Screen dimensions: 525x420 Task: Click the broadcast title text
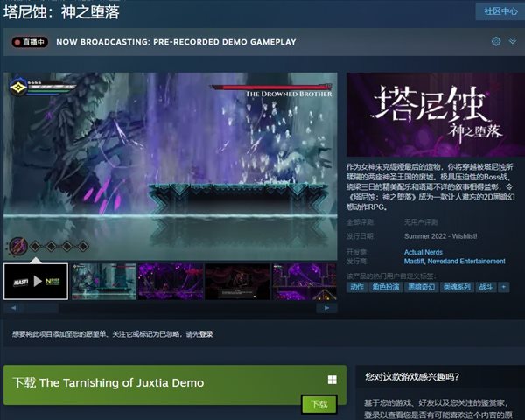pyautogui.click(x=176, y=42)
